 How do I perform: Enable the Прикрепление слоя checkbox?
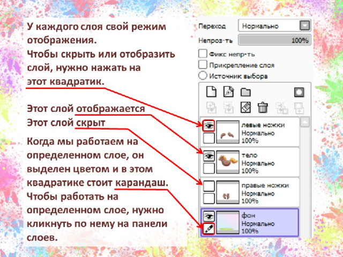click(203, 64)
